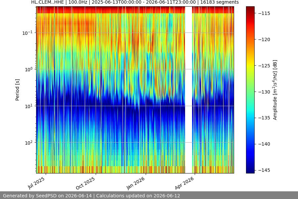The height and width of the screenshot is (199, 298).
Task: Click the -130 colorbar tick value
Action: pyautogui.click(x=264, y=92)
